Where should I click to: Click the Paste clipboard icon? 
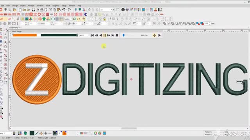coord(59,10)
